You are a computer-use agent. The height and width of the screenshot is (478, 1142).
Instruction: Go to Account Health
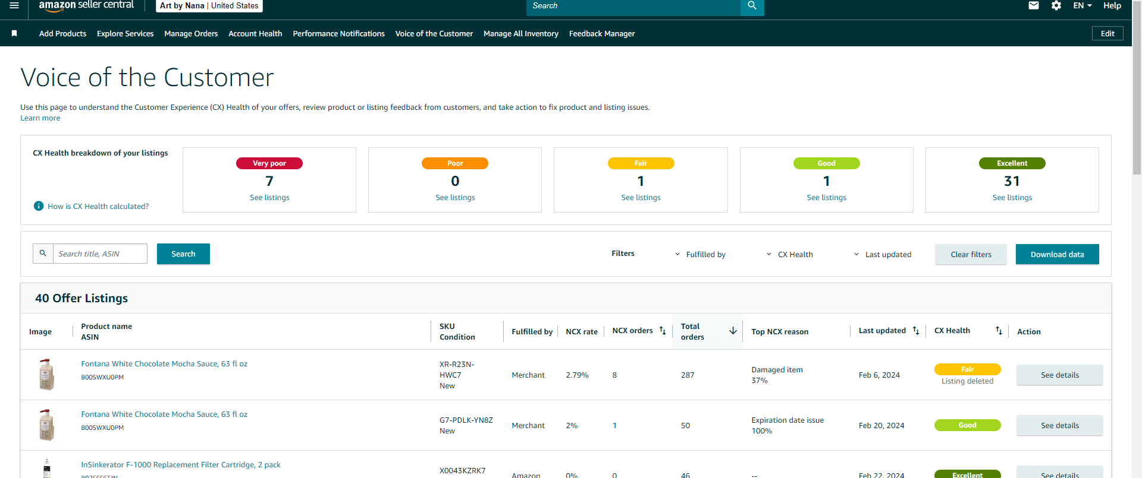point(255,34)
